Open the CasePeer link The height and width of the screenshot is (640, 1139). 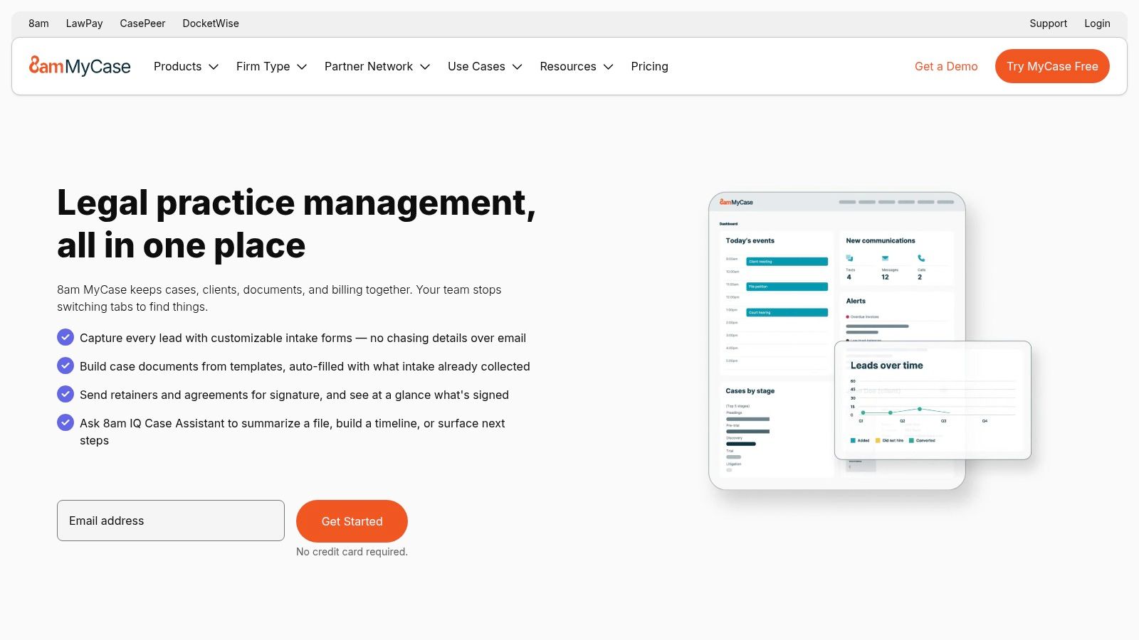pos(142,23)
